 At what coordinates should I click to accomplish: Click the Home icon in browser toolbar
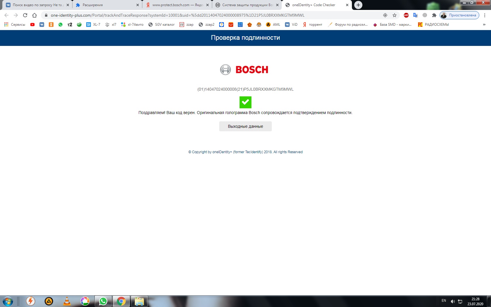coord(34,15)
